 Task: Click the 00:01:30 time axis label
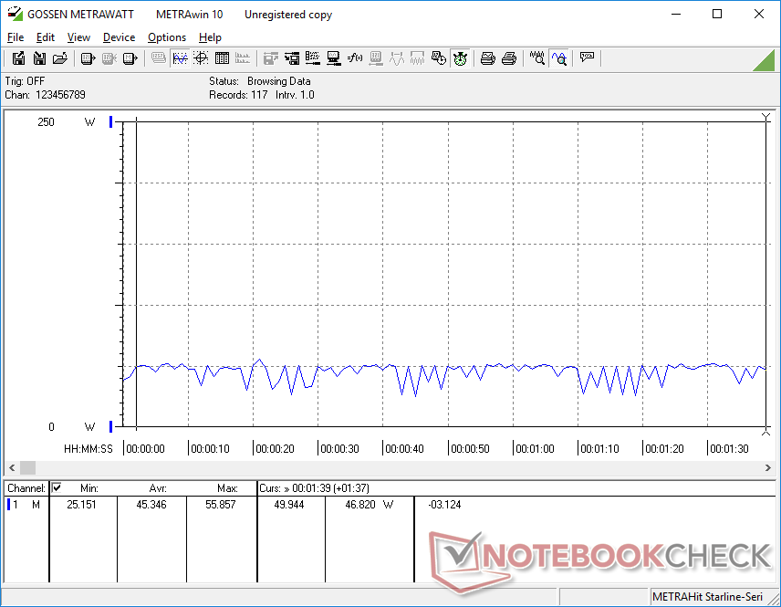[729, 448]
